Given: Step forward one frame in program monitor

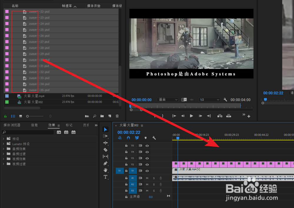Looking at the screenshot, I should click(x=200, y=116).
